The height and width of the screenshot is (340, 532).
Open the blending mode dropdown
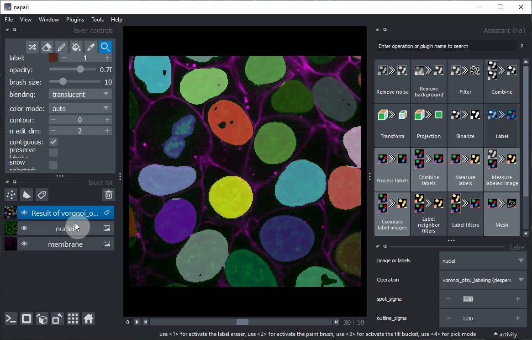[80, 94]
